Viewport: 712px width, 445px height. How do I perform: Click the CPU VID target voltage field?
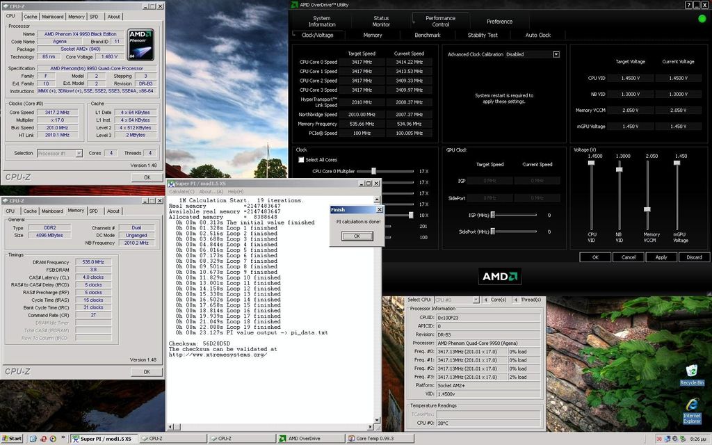point(630,78)
